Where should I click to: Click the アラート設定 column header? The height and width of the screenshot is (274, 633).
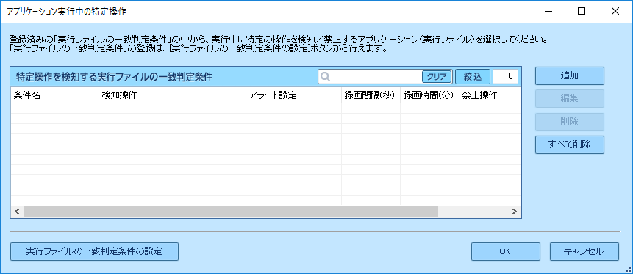pyautogui.click(x=293, y=95)
